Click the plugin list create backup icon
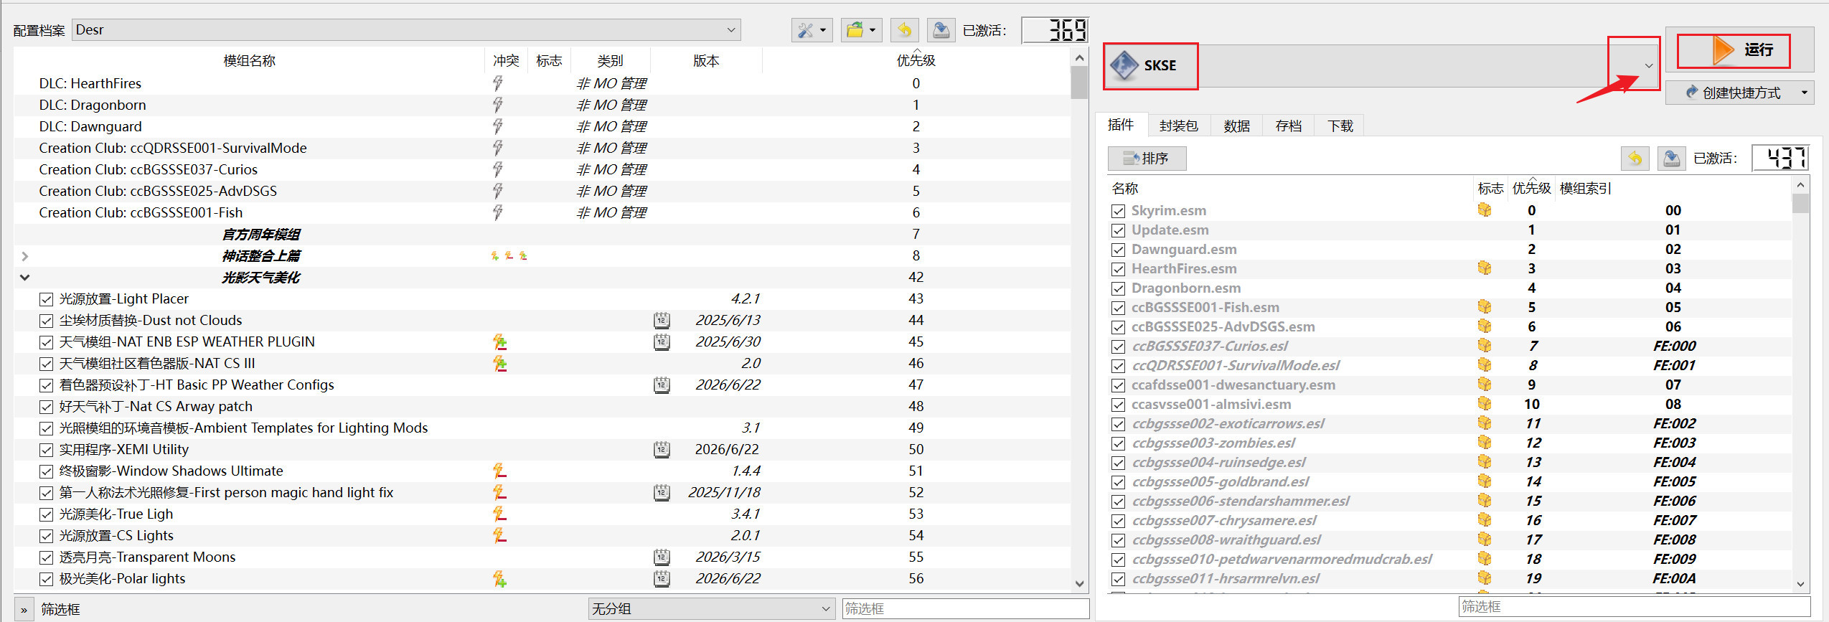 coord(1671,158)
